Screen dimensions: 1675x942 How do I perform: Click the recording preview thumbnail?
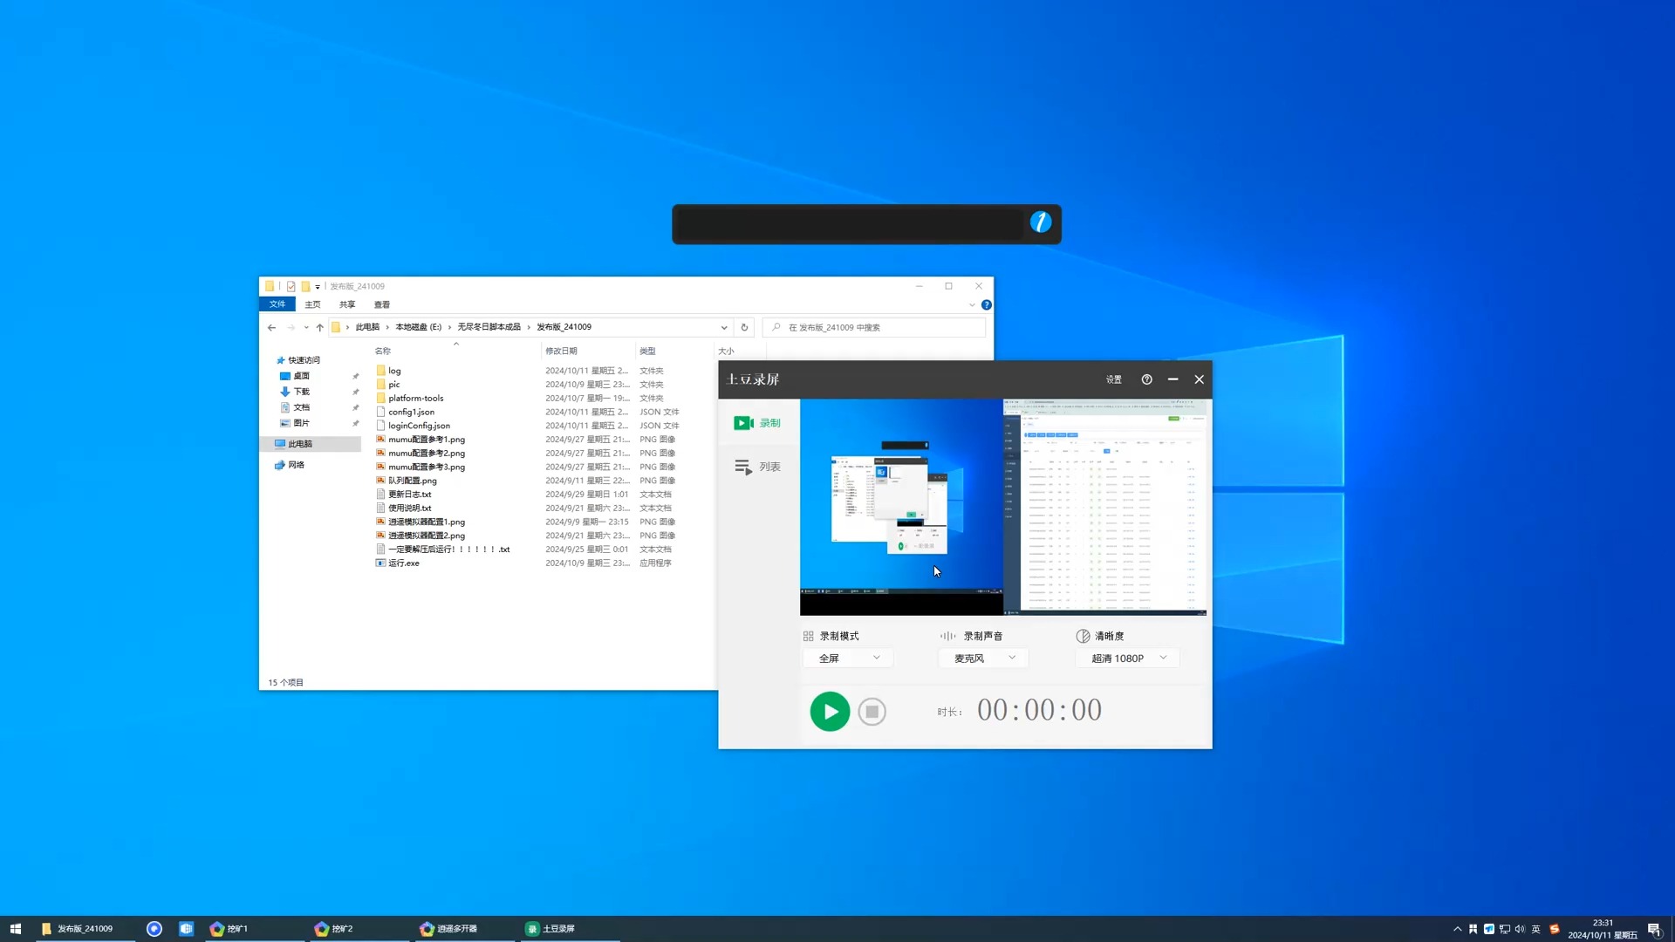(x=1003, y=507)
